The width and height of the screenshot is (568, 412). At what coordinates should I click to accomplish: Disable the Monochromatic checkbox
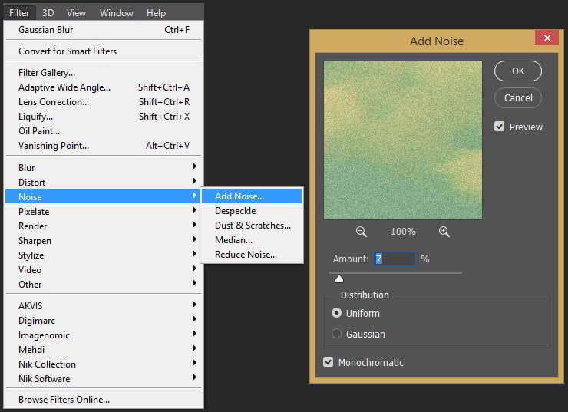pos(329,362)
